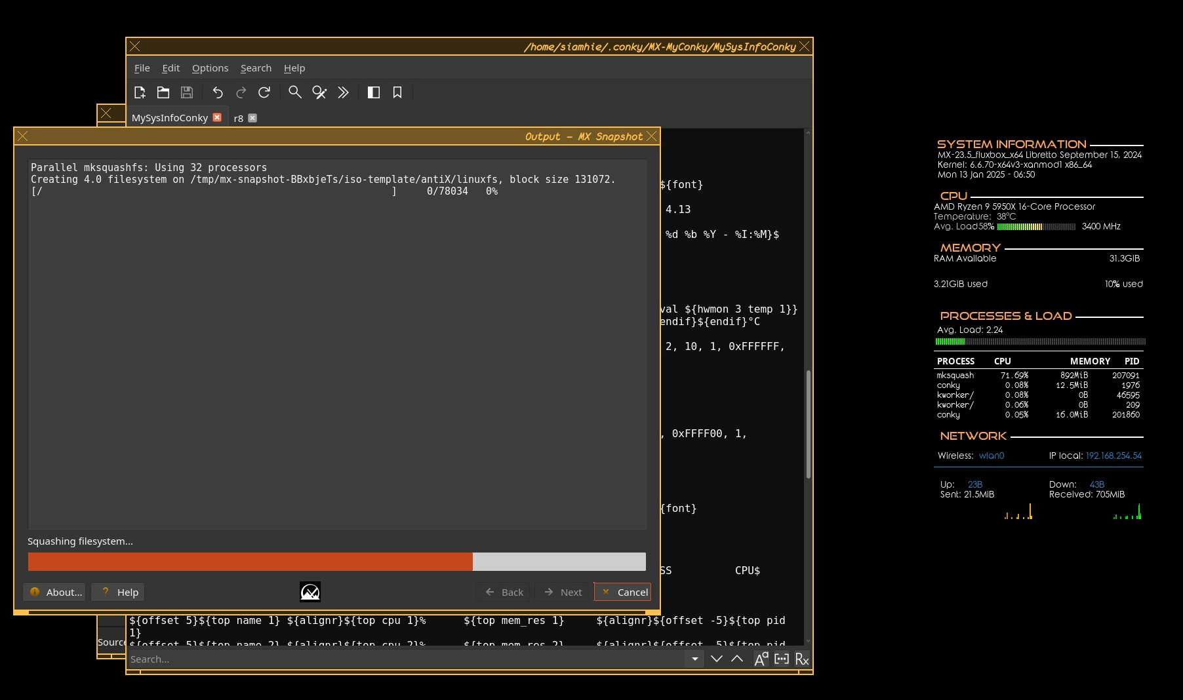The width and height of the screenshot is (1183, 700).
Task: Close the r8 tab
Action: click(x=252, y=118)
